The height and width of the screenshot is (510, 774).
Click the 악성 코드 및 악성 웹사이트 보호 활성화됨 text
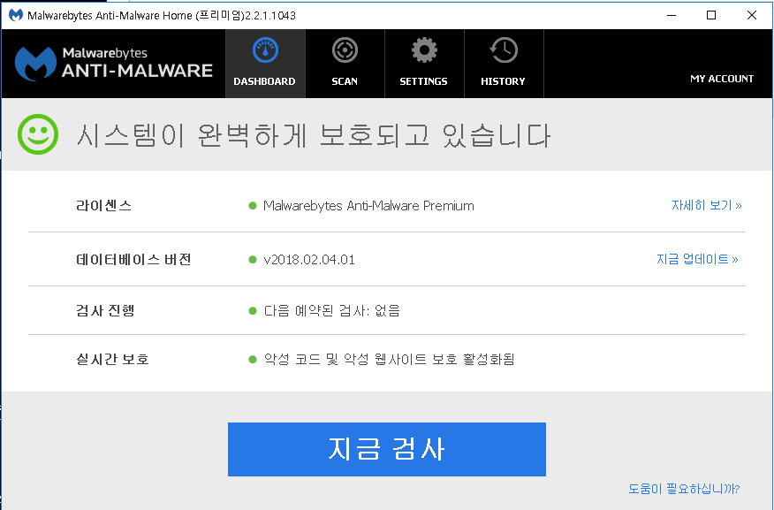389,359
